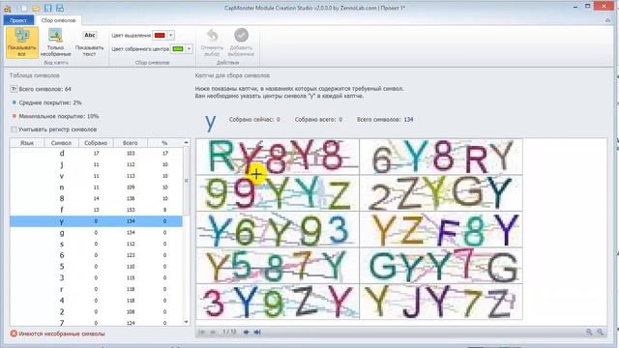
Task: Open the Проект tab
Action: [x=18, y=20]
